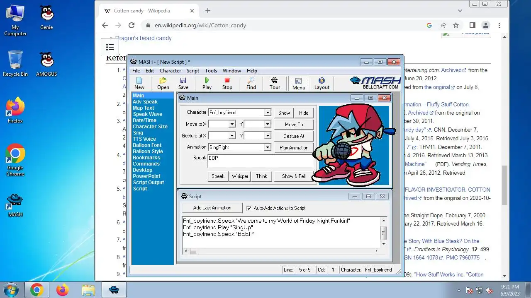Click the Windows Start button

(x=11, y=290)
